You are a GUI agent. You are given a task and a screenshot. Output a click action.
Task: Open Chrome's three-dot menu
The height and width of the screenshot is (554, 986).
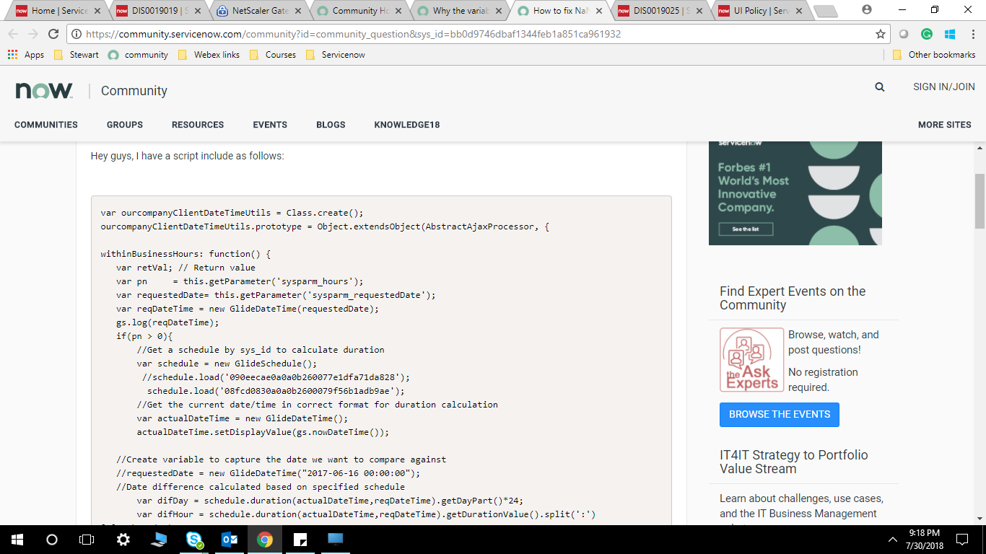[x=972, y=34]
